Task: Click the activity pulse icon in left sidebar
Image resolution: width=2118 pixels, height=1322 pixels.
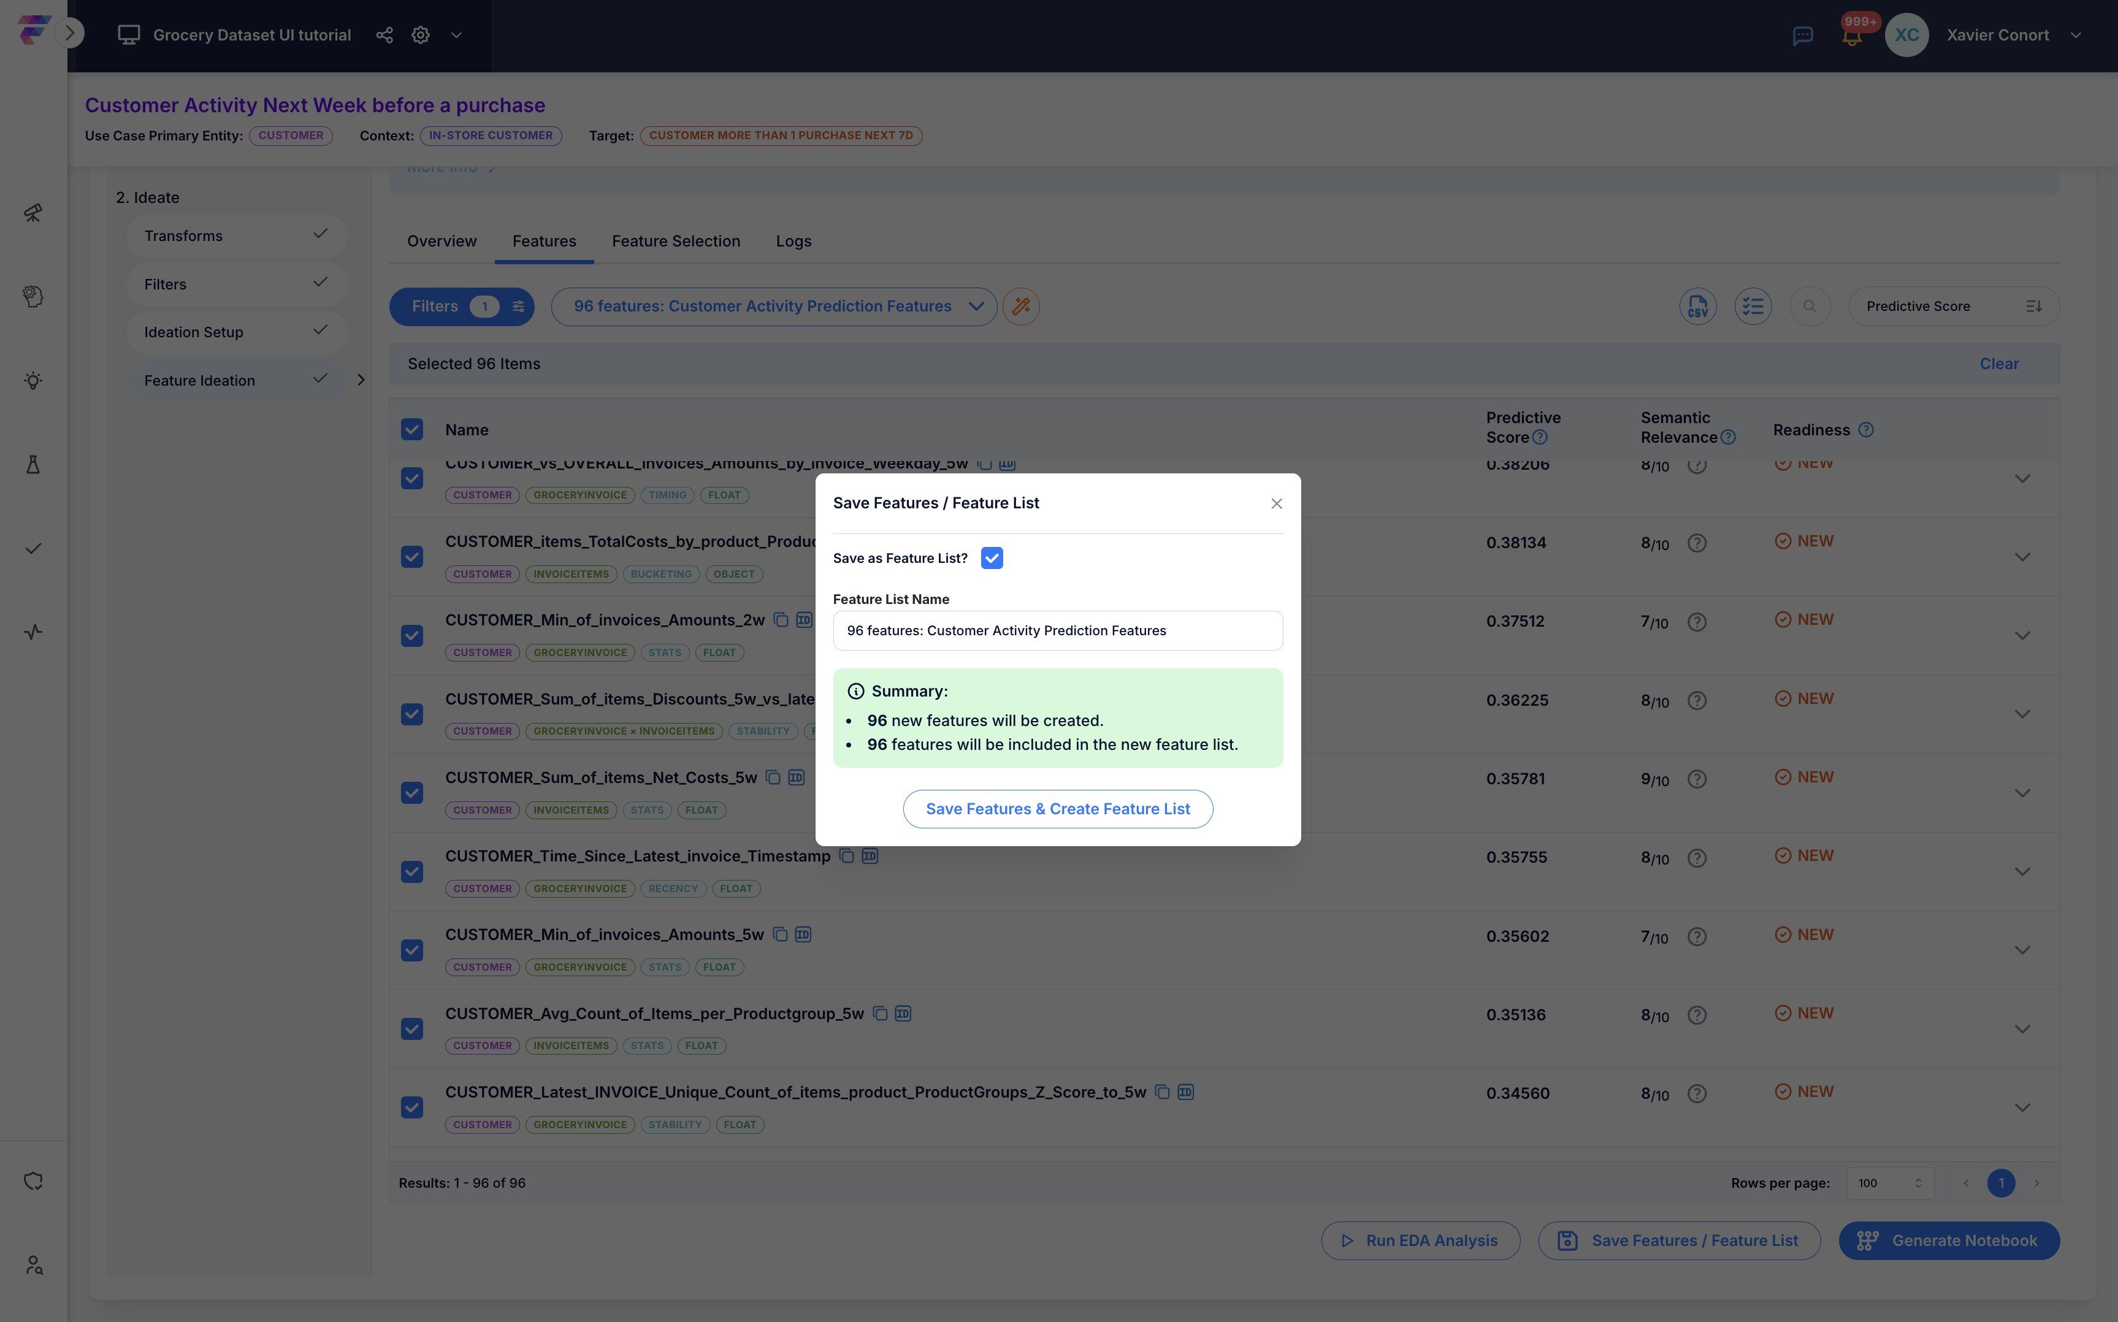Action: pos(33,632)
